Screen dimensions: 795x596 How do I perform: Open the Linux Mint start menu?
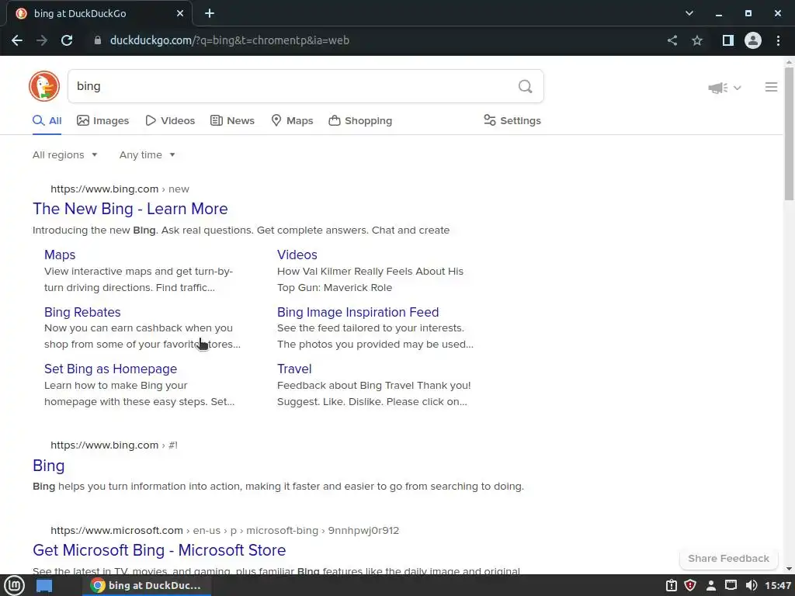coord(14,585)
